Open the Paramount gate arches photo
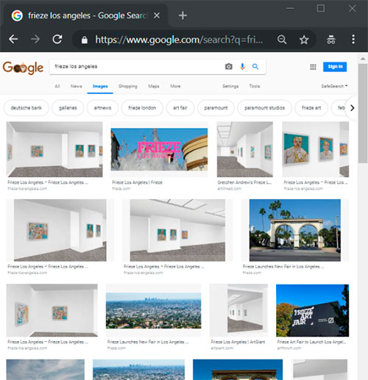 (x=295, y=230)
